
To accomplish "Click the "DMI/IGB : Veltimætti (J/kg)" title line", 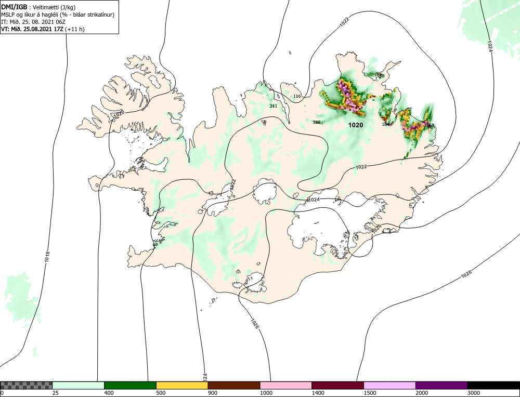I will (38, 7).
